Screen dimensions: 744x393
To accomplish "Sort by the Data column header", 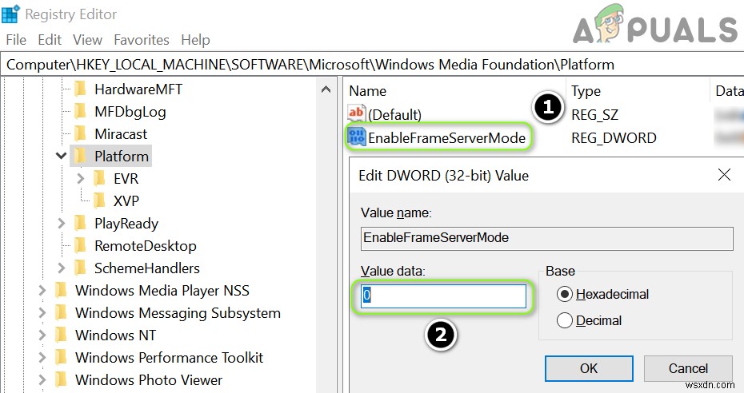I will pos(728,91).
